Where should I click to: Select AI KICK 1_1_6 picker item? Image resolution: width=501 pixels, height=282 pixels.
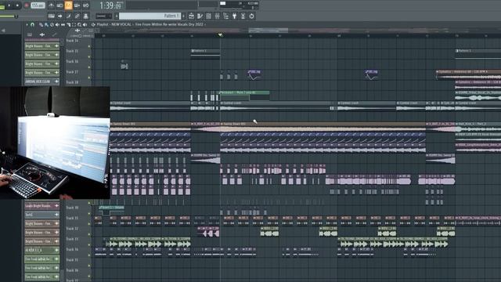pyautogui.click(x=41, y=250)
